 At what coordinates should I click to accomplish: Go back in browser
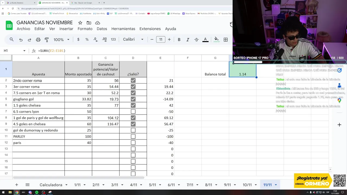[3, 8]
